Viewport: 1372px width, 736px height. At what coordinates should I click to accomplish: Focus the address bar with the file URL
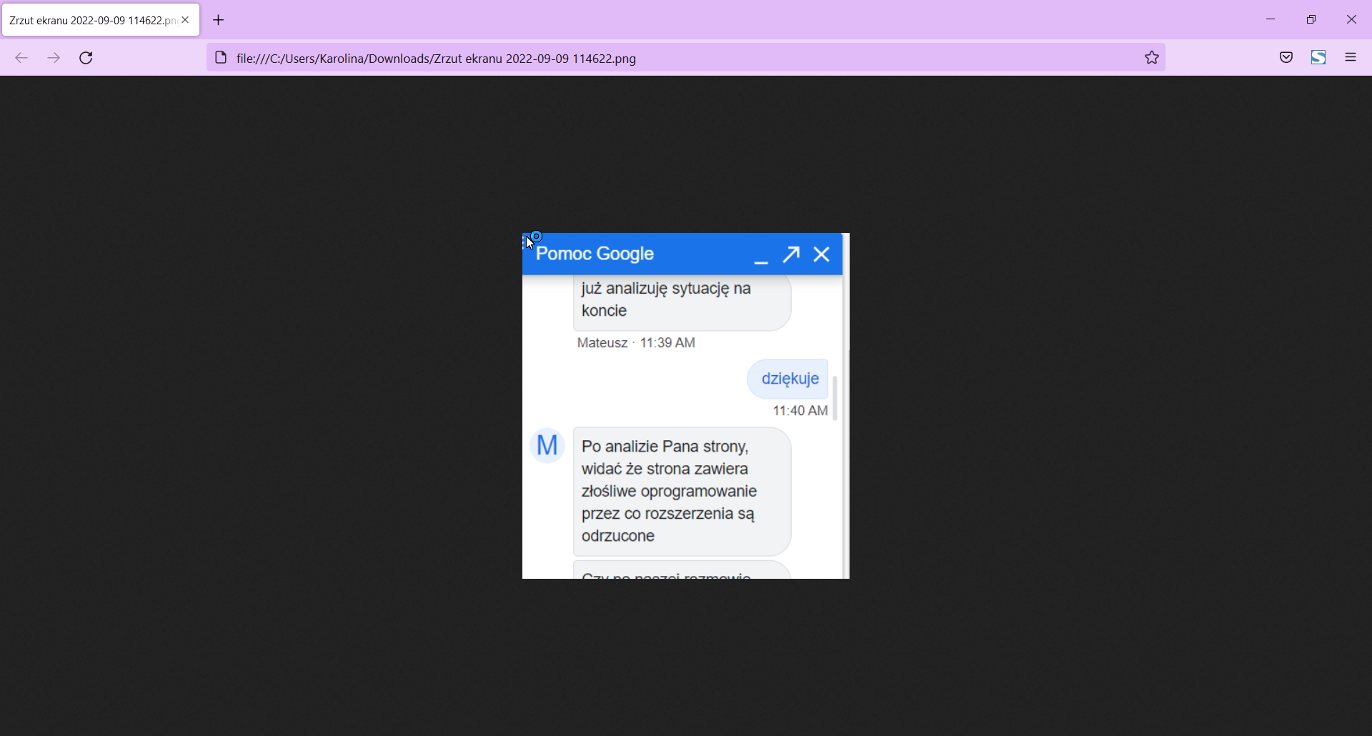coord(686,58)
